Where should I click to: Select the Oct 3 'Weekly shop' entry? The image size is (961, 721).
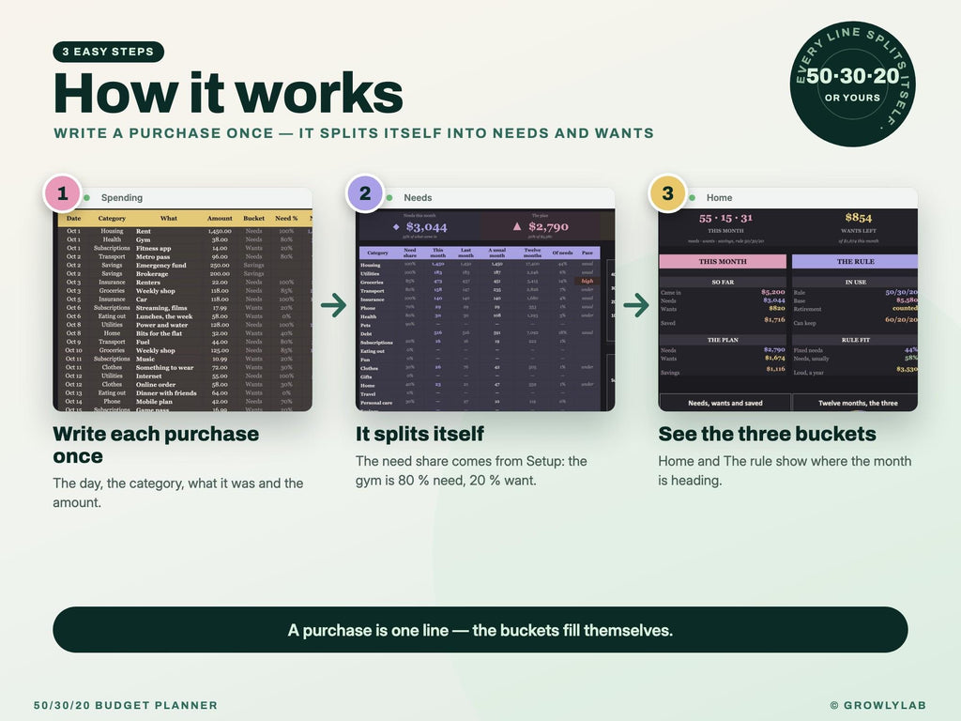(x=155, y=291)
